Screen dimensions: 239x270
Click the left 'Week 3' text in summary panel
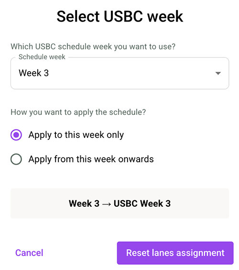click(x=84, y=203)
